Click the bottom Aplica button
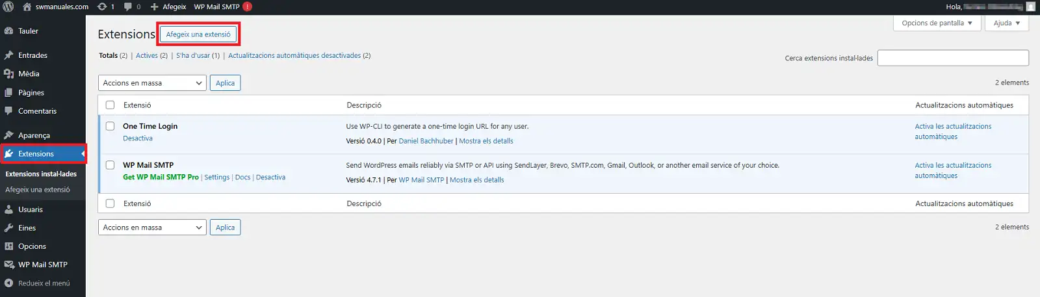 tap(225, 227)
